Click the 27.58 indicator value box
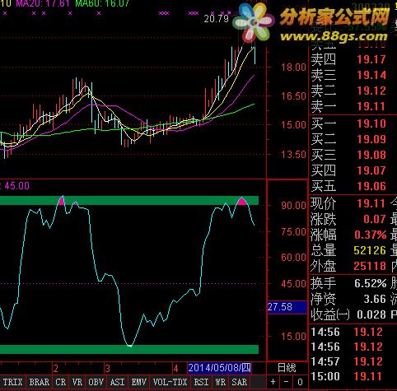The width and height of the screenshot is (397, 391). 287,307
